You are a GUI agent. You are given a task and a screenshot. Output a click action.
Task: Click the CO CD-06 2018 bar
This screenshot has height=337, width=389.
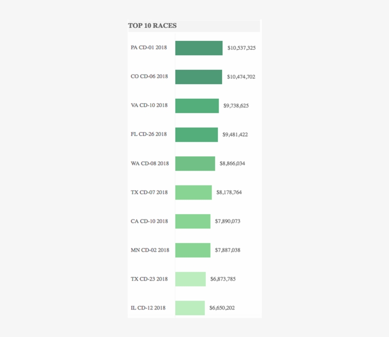click(x=198, y=77)
